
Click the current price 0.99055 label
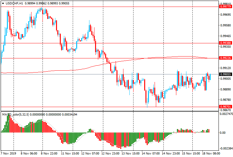(225, 74)
